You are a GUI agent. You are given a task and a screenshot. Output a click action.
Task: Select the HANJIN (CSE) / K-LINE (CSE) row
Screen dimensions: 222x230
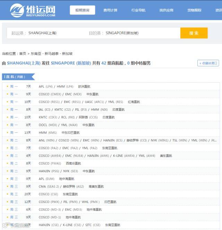(111, 225)
